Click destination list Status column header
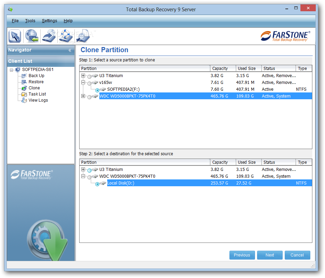The height and width of the screenshot is (278, 325). click(x=279, y=162)
